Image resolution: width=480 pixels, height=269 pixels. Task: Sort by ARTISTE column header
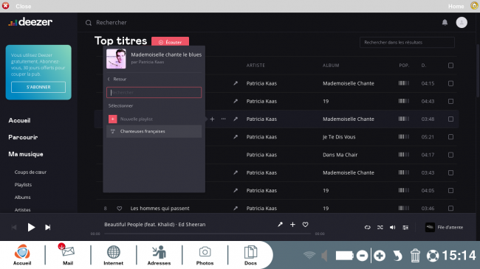point(256,66)
